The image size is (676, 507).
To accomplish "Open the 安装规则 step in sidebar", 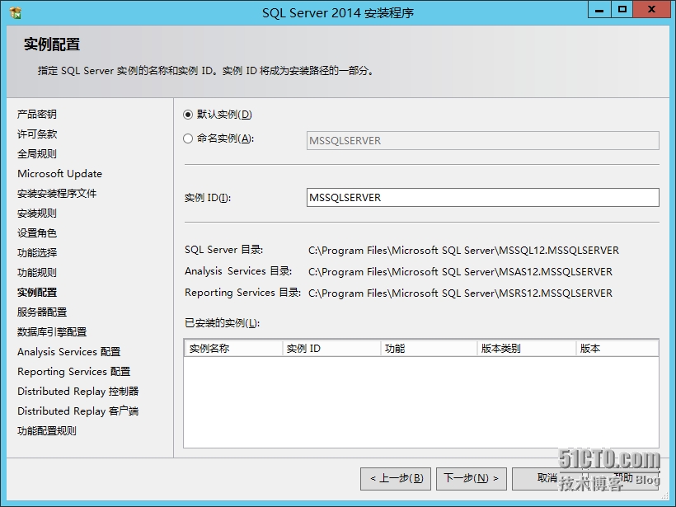I will tap(37, 214).
